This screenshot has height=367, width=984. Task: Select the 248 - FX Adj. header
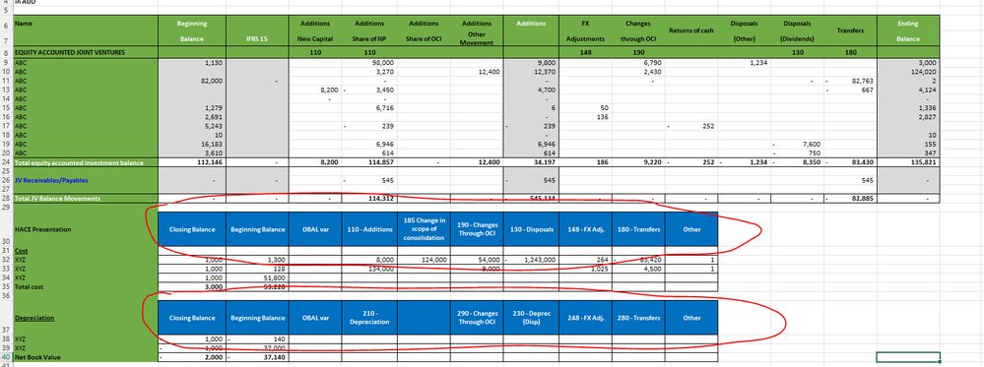pyautogui.click(x=585, y=318)
